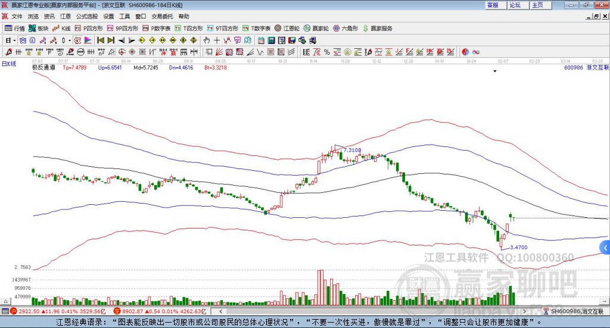The width and height of the screenshot is (610, 328).
Task: Click the 3.4700 low price label
Action: coord(519,247)
